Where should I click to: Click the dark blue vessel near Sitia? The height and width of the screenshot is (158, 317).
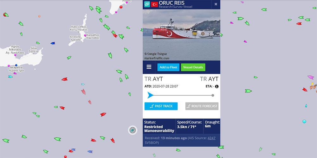point(53,43)
